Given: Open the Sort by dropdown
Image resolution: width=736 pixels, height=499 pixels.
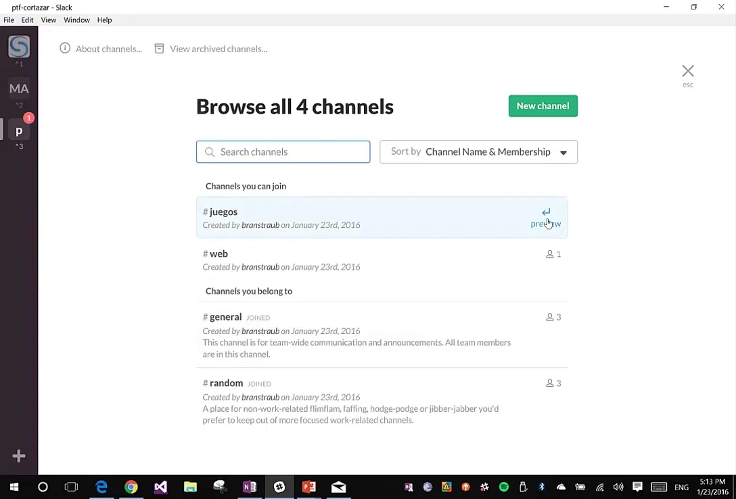Looking at the screenshot, I should pyautogui.click(x=478, y=152).
